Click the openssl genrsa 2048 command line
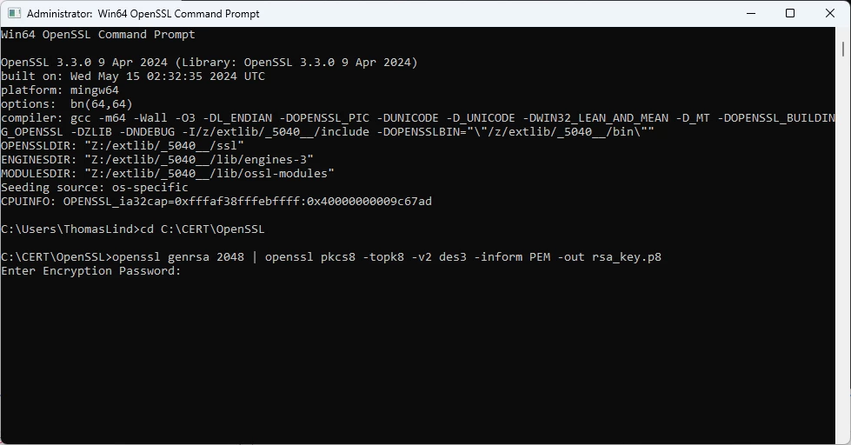 pyautogui.click(x=330, y=257)
